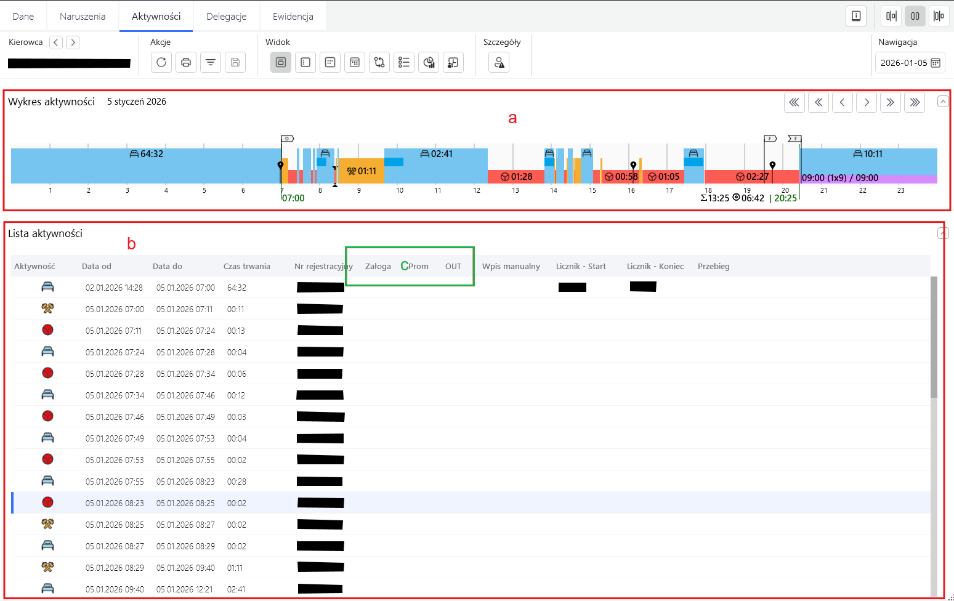Open the filter icon under Akcje
The width and height of the screenshot is (954, 601).
tap(211, 62)
